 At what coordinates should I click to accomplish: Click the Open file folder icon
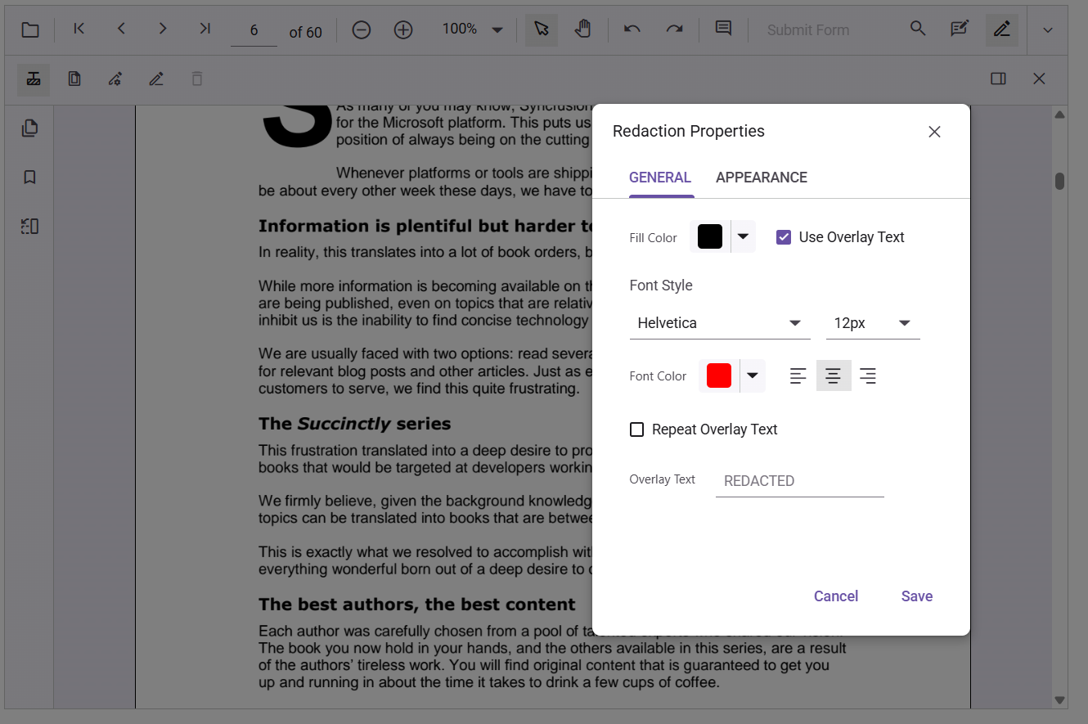click(x=30, y=30)
